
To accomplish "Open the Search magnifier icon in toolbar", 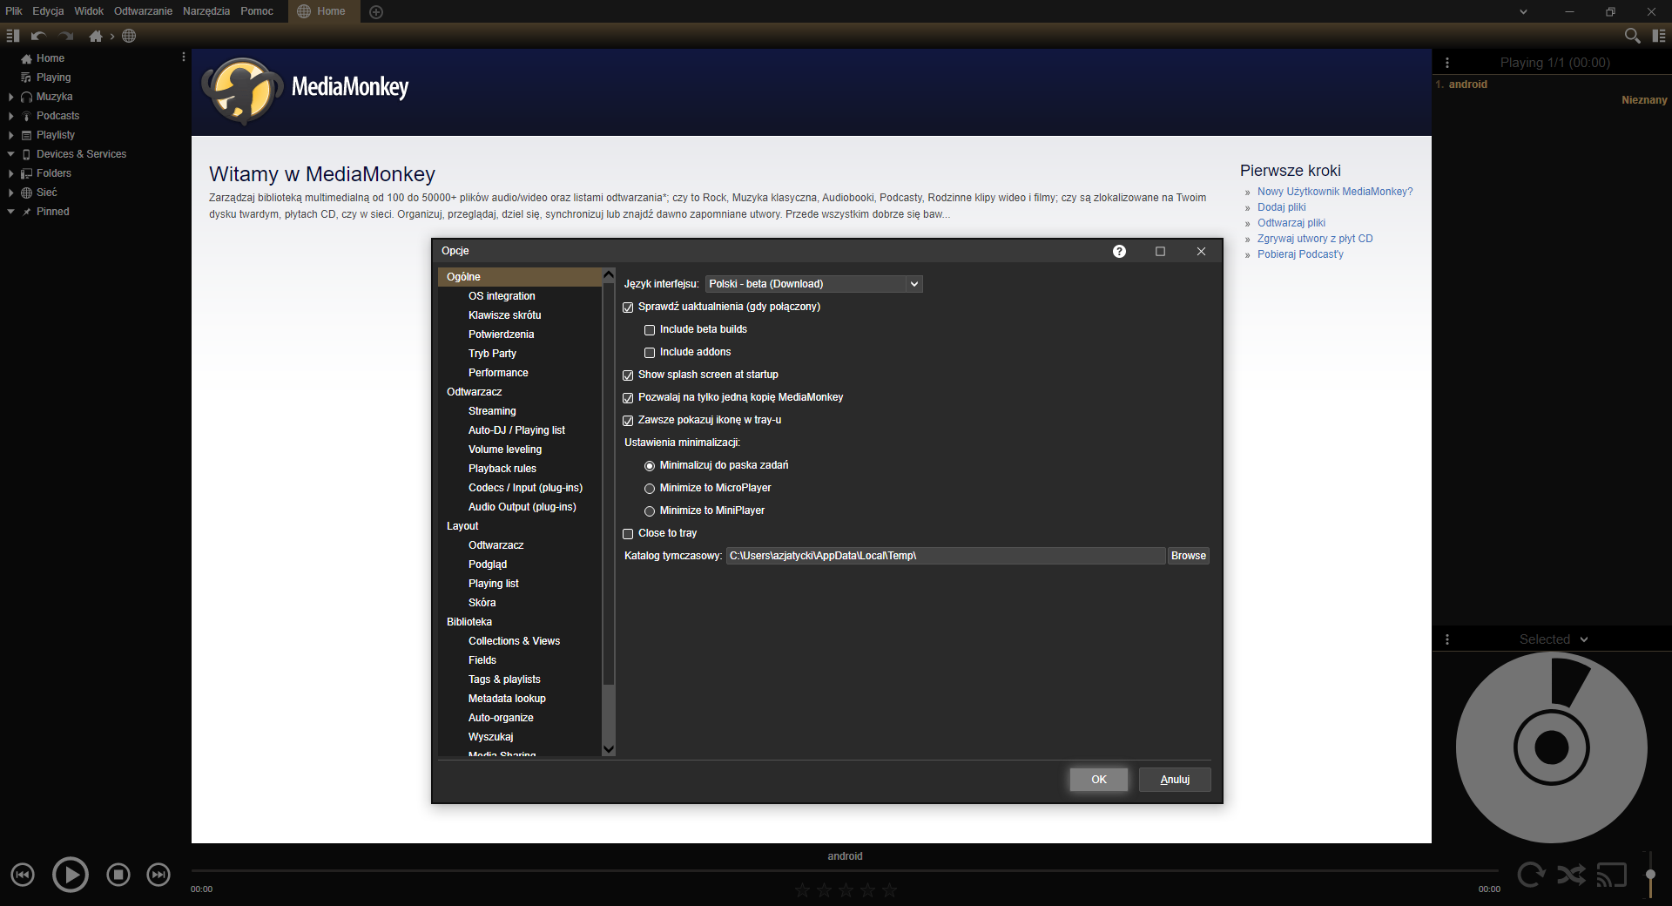I will pos(1632,36).
